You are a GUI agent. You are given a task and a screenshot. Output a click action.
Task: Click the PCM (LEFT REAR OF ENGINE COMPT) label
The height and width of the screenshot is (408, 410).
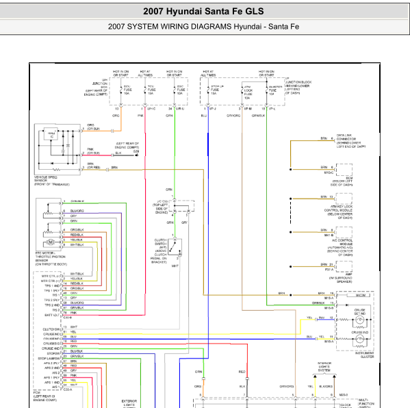point(45,396)
